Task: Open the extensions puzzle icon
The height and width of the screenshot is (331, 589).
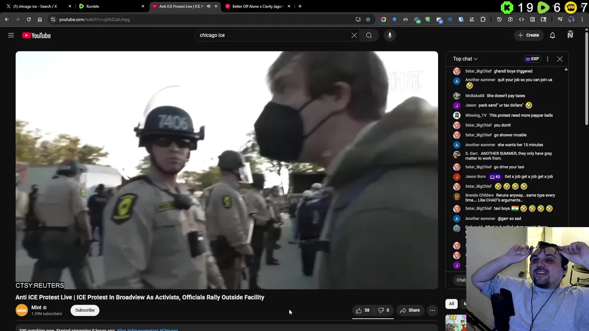Action: tap(483, 19)
